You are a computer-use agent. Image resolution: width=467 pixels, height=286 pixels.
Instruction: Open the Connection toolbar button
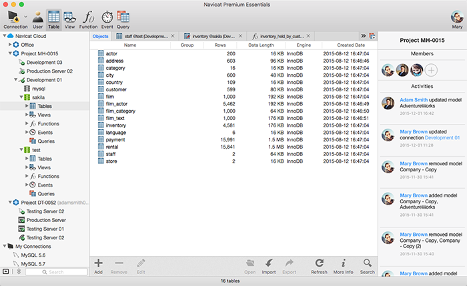[14, 19]
